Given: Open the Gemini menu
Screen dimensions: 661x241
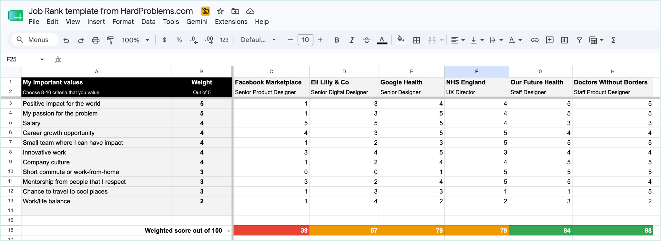Looking at the screenshot, I should (x=197, y=22).
